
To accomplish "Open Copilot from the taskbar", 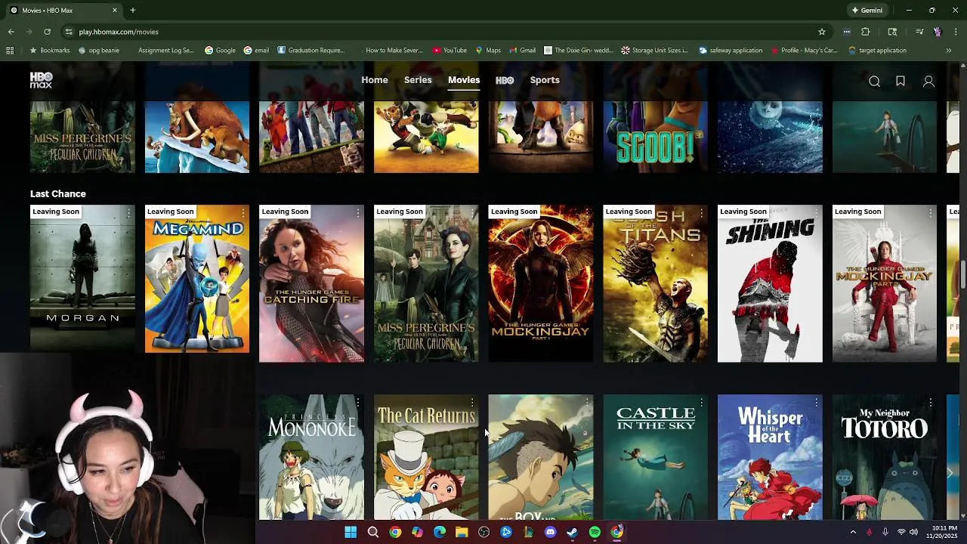I will tap(417, 533).
